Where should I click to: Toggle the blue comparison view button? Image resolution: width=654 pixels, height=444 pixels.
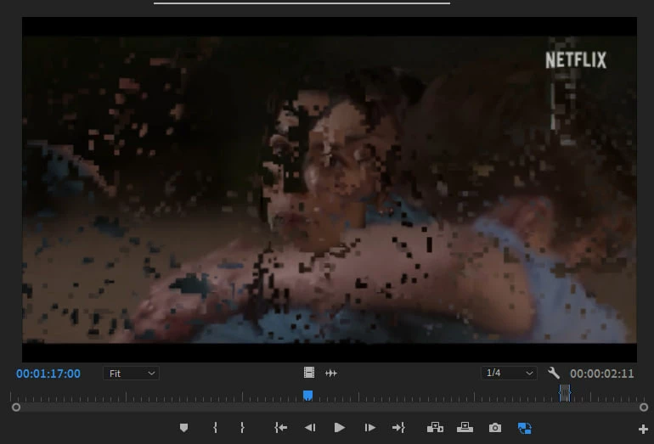coord(525,428)
